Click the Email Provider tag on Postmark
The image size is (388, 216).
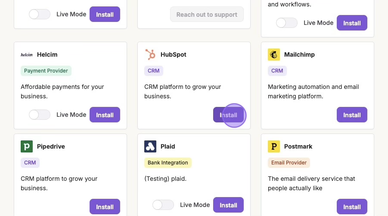pos(289,163)
